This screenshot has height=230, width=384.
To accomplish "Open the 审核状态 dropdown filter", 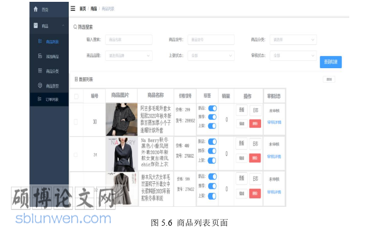I will 293,55.
